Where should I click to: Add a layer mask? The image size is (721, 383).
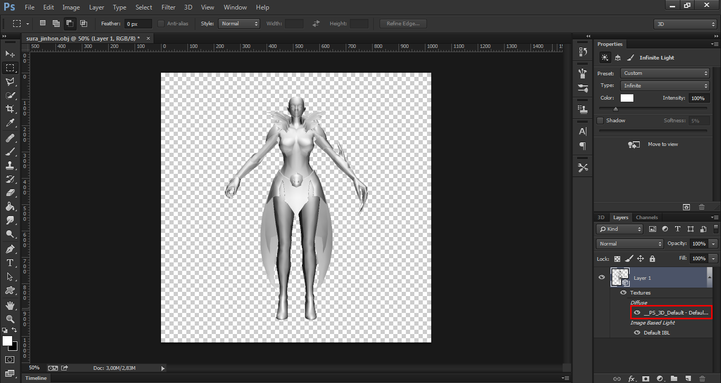tap(646, 378)
